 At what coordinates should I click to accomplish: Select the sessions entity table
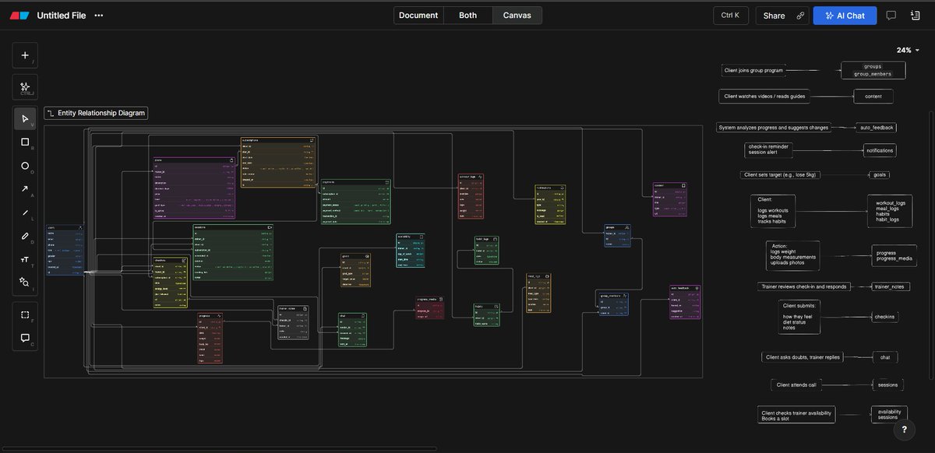pos(232,251)
